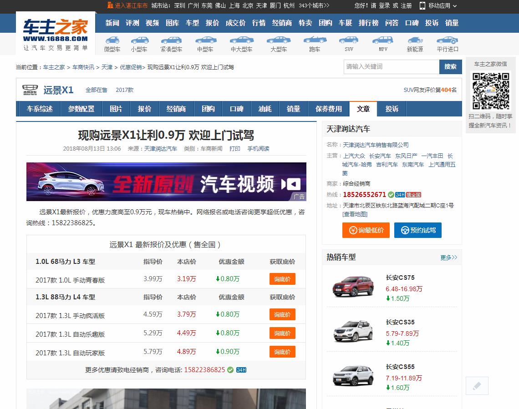
Task: Click the feedback pencil icon
Action: pyautogui.click(x=477, y=385)
